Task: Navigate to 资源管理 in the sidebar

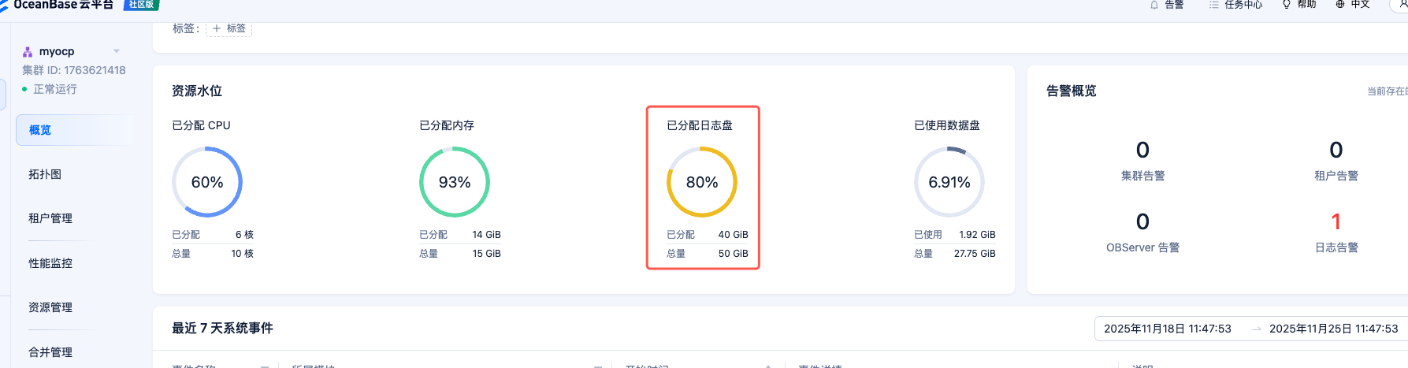Action: [x=50, y=307]
